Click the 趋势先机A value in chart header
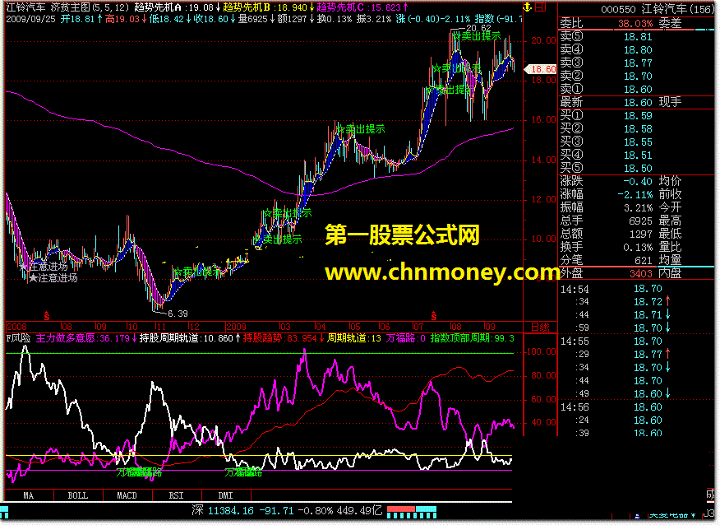 pyautogui.click(x=177, y=7)
